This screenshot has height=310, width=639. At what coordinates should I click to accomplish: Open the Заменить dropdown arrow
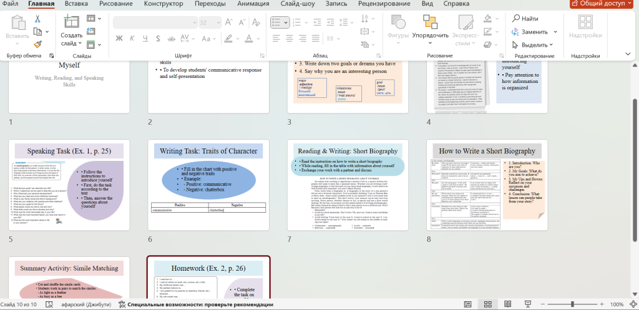[555, 32]
